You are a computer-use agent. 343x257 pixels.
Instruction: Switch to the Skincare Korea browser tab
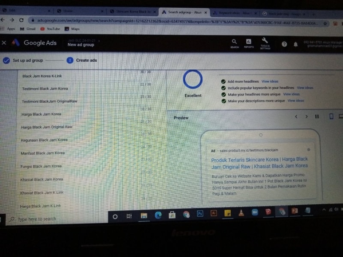tap(132, 12)
